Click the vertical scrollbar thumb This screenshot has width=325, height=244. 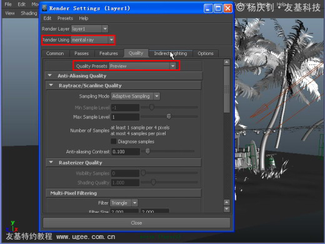[x=227, y=89]
